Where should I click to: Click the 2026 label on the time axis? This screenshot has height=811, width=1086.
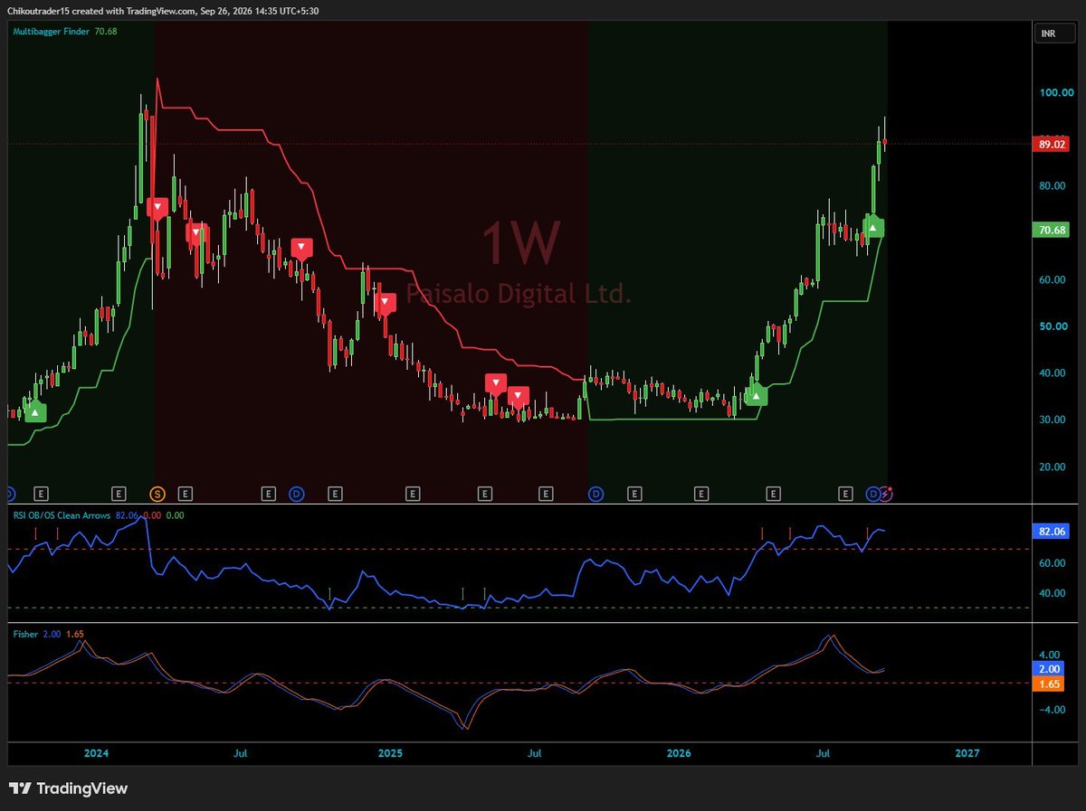pyautogui.click(x=678, y=752)
